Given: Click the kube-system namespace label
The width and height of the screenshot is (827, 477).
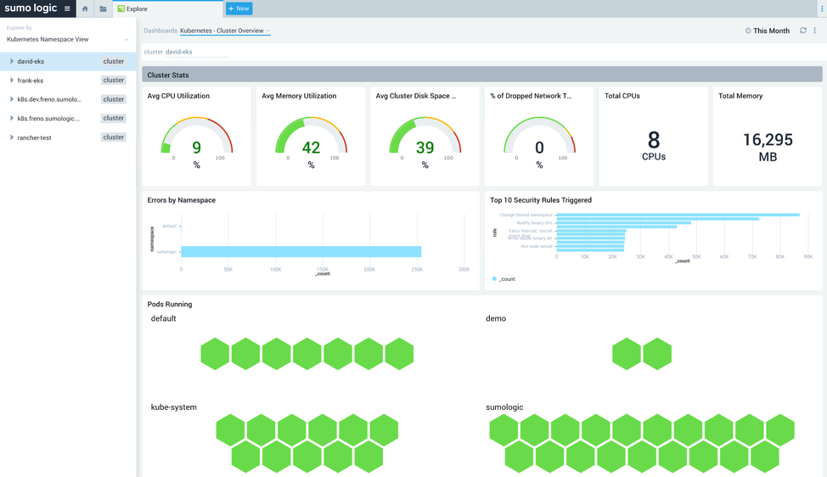Looking at the screenshot, I should [173, 407].
